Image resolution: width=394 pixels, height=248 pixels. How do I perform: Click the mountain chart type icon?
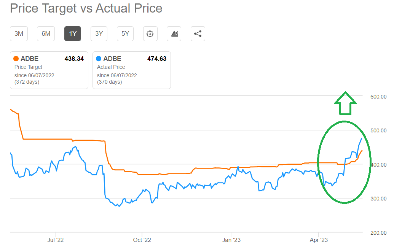[x=174, y=34]
